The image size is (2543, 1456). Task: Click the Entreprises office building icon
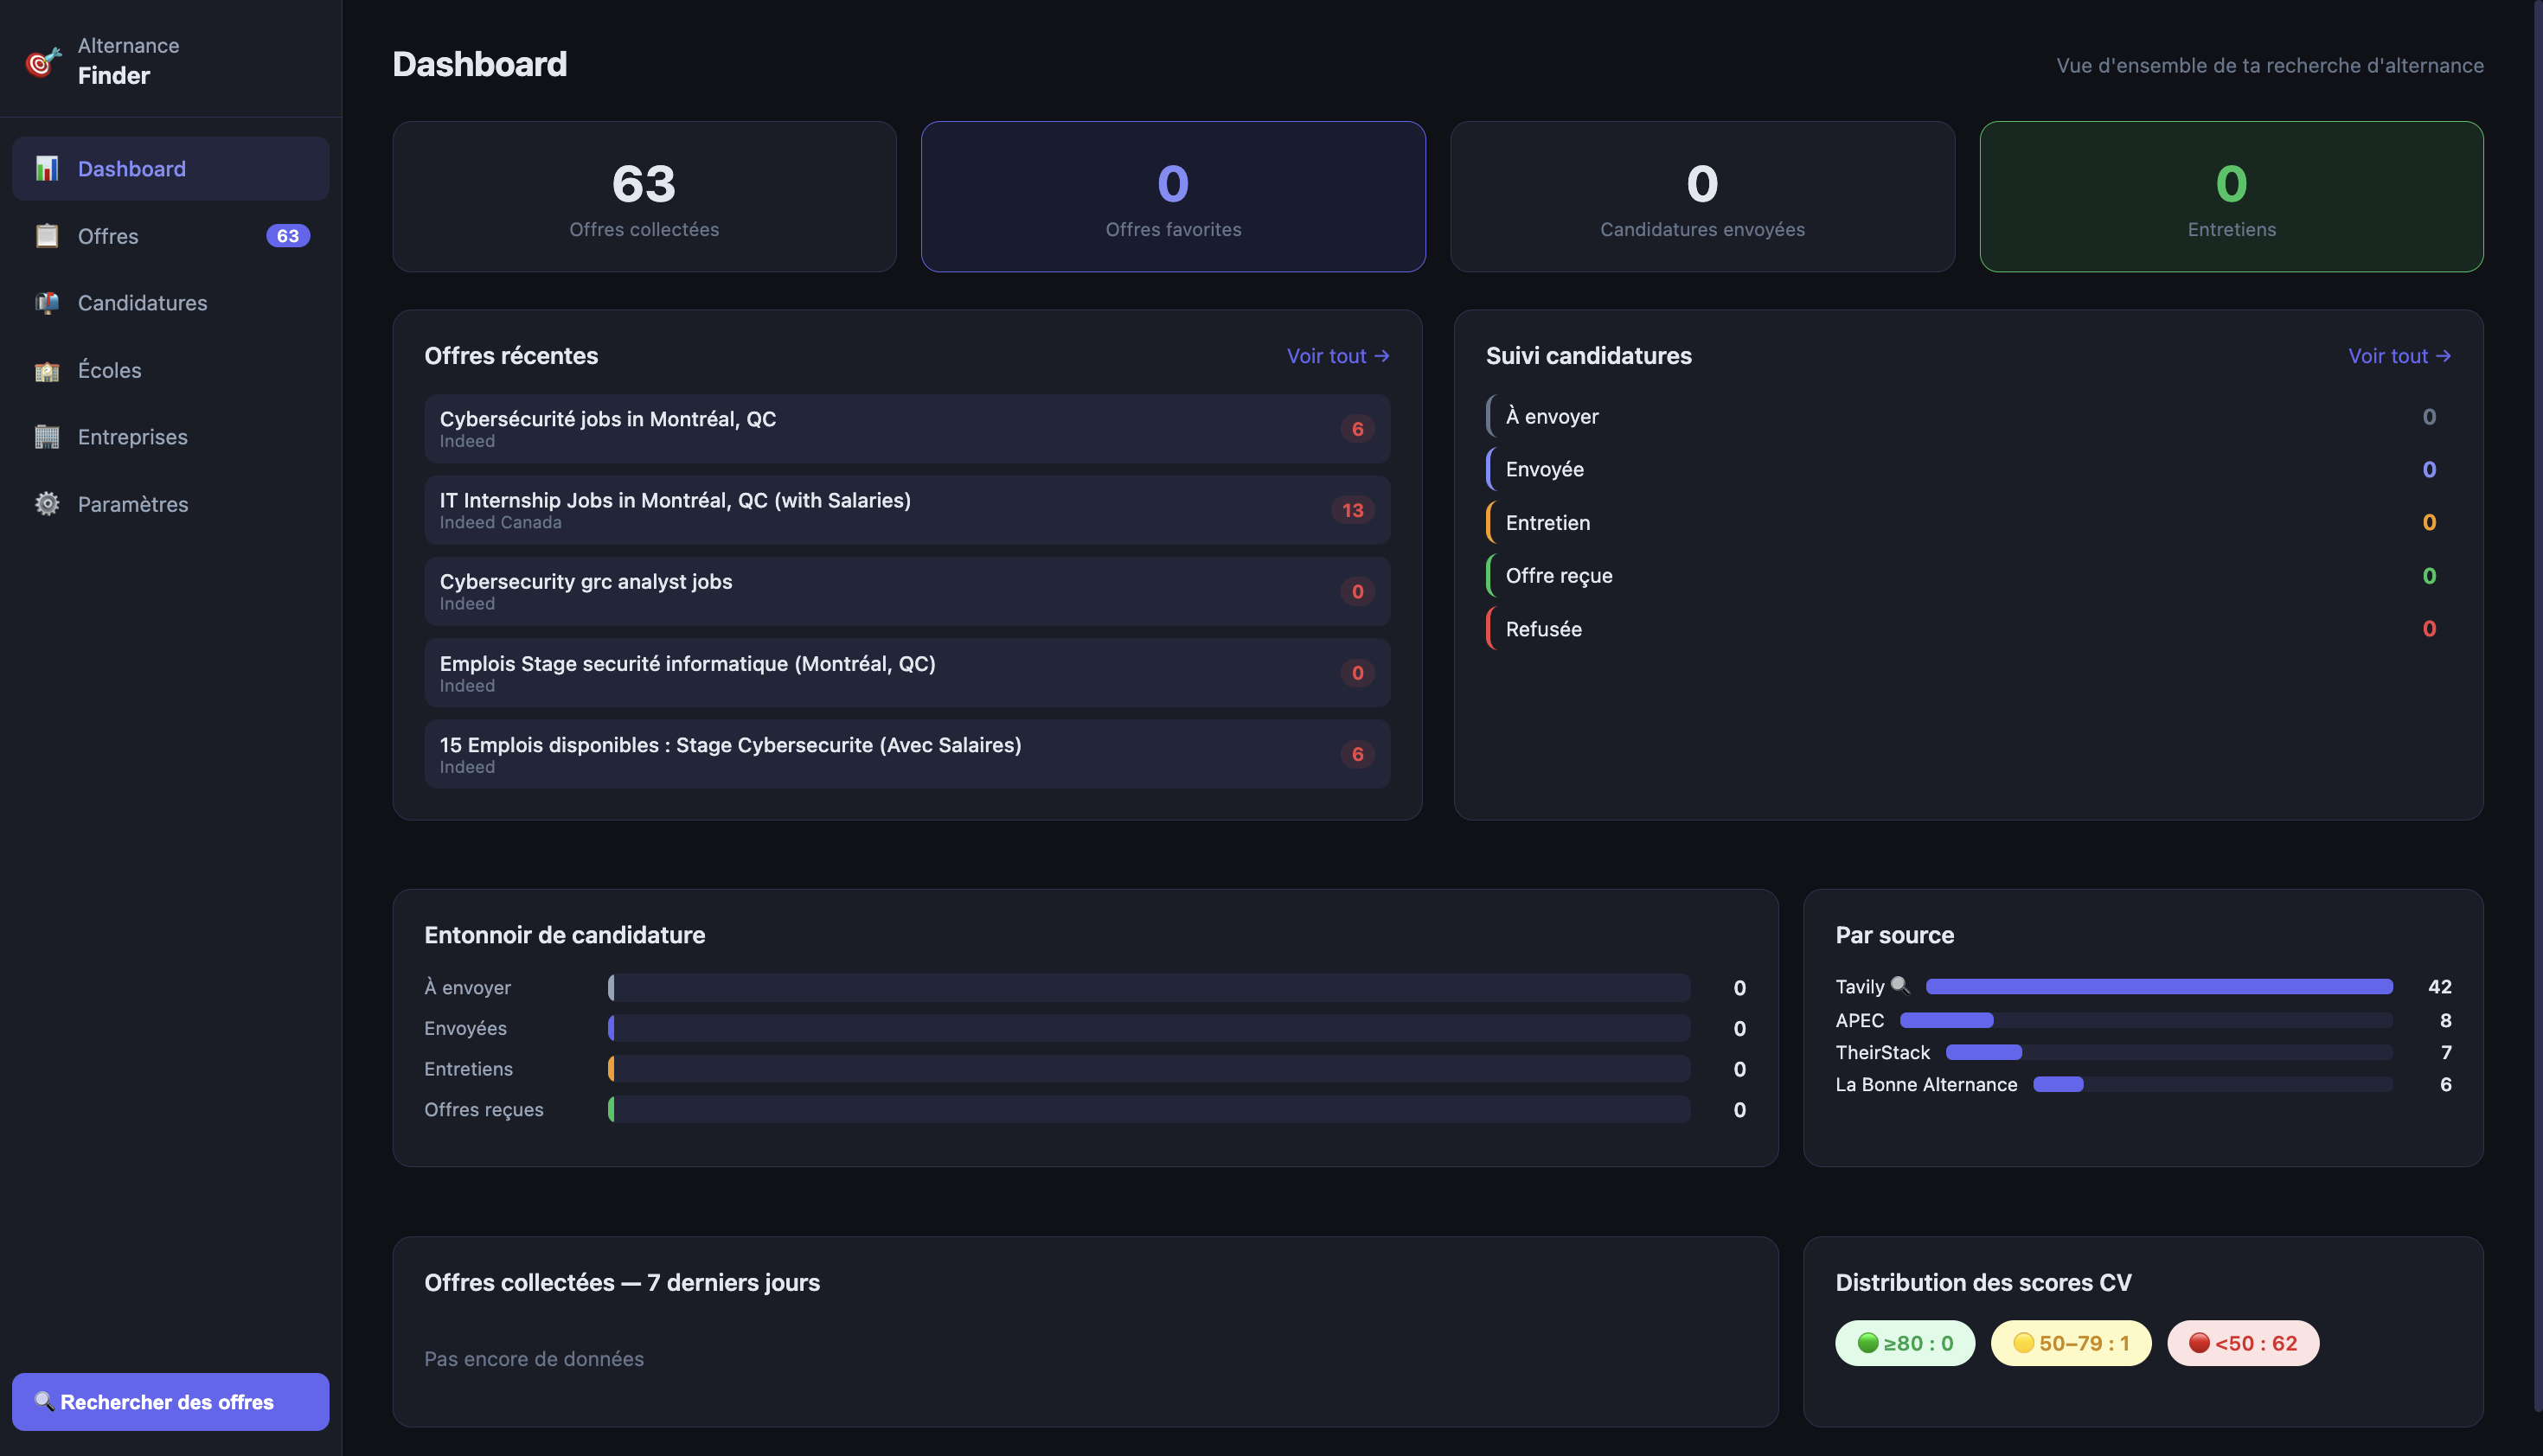point(47,437)
